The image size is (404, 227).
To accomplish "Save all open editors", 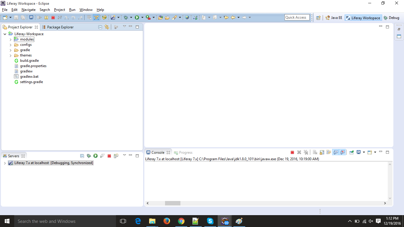I will (23, 17).
